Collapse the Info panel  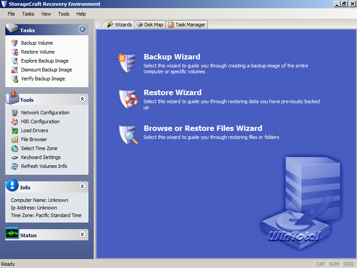(82, 186)
